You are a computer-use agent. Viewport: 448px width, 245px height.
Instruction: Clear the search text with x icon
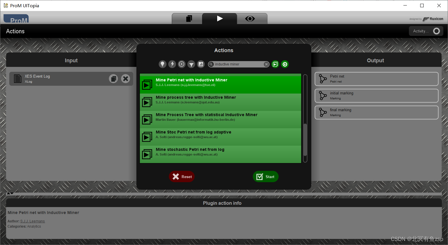coord(266,64)
